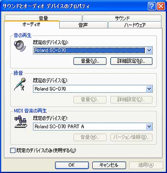This screenshot has height=173, width=167.
Task: Switch to the サウンド tab
Action: click(x=122, y=18)
